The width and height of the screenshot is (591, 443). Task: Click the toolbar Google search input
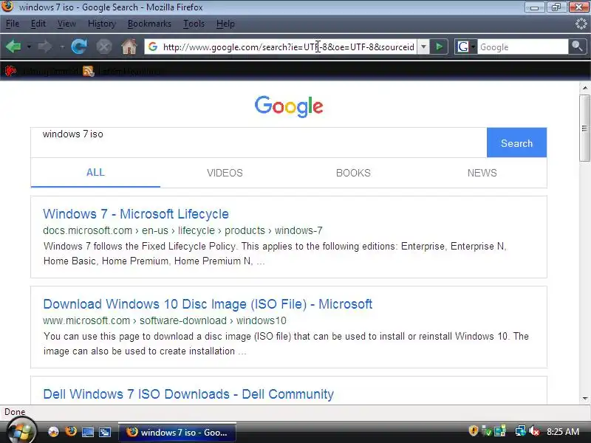tap(523, 47)
